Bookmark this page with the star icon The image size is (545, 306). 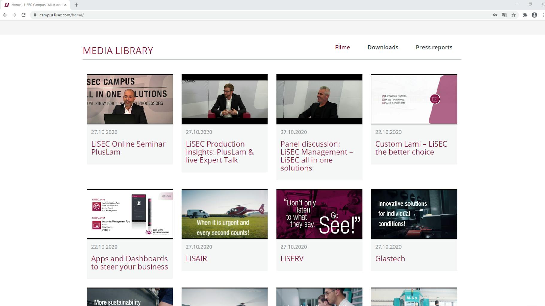(x=514, y=15)
